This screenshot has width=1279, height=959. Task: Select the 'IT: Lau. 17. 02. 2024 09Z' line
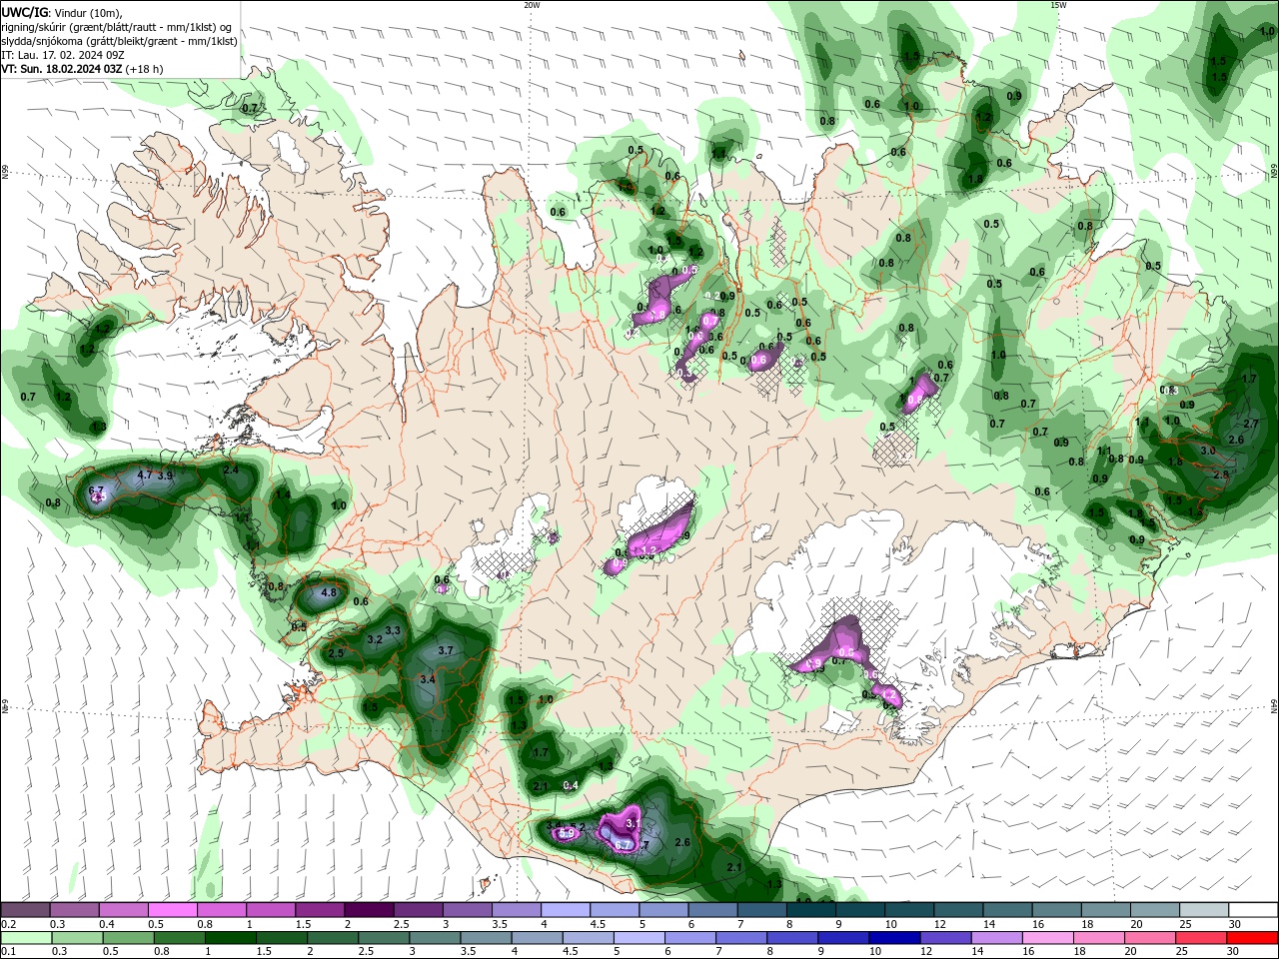click(62, 54)
